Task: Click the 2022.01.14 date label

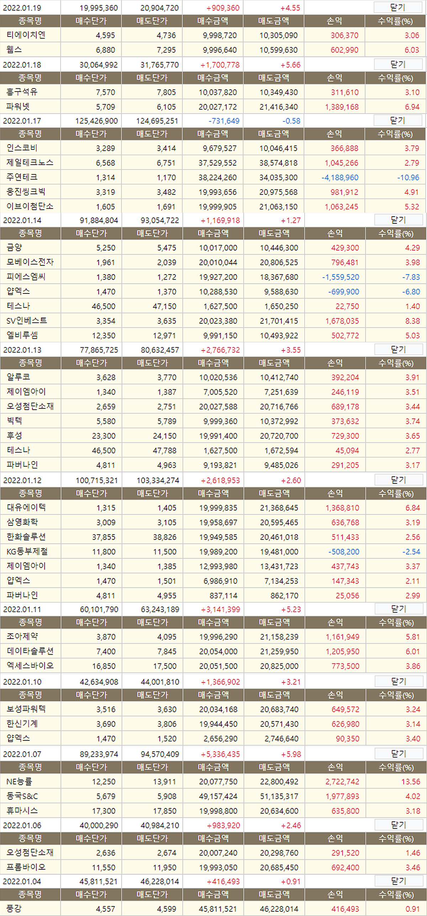Action: point(22,220)
